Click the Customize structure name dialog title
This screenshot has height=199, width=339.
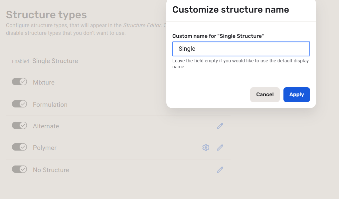click(231, 10)
